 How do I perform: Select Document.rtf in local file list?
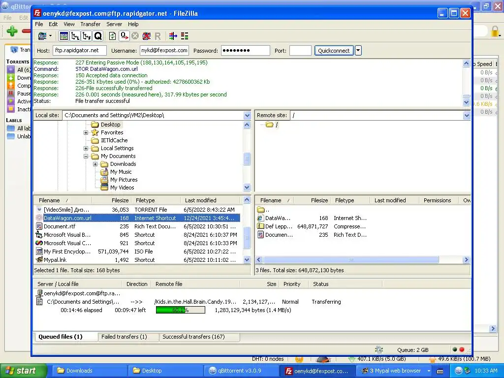coord(138,226)
